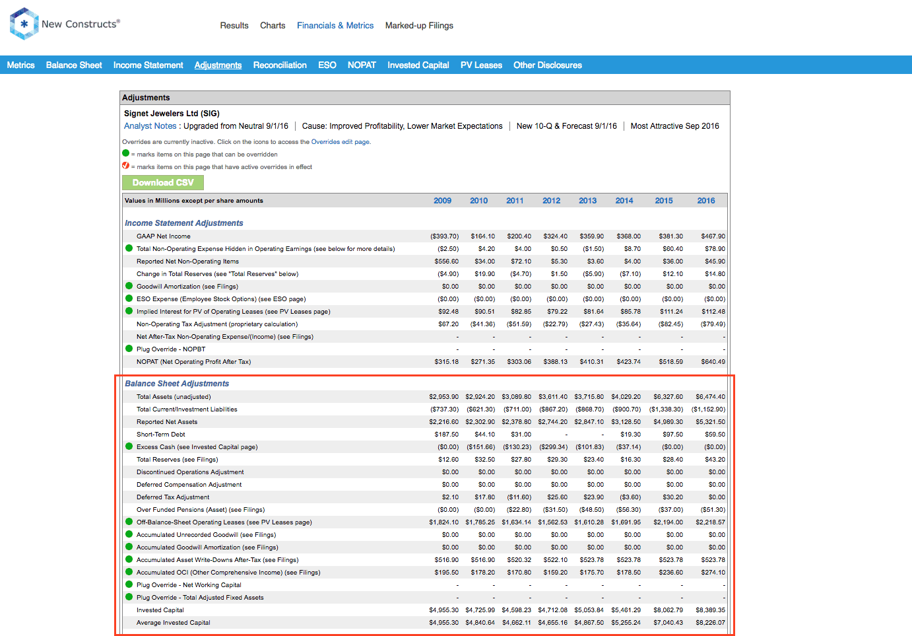Click the 2009 column header
The image size is (912, 636).
click(442, 201)
